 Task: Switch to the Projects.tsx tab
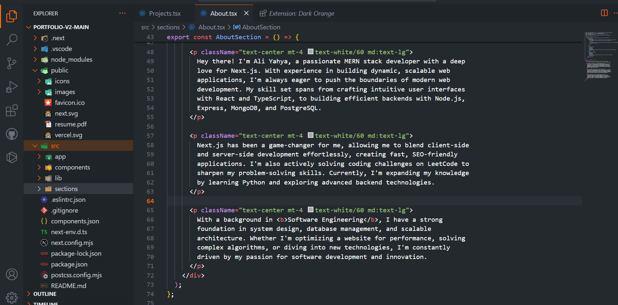point(165,13)
